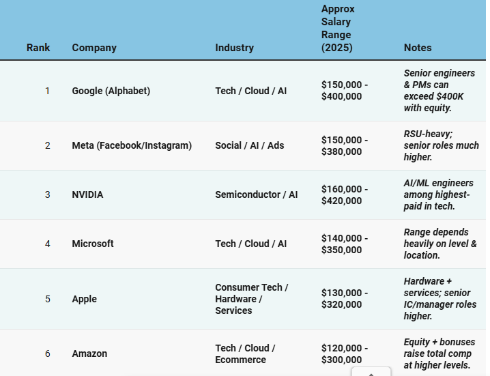Image resolution: width=490 pixels, height=376 pixels.
Task: Click the Approx Salary Range (2025) header
Action: point(338,28)
